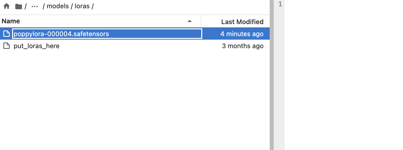Sort files by the Name column header
The height and width of the screenshot is (150, 403).
coord(11,21)
